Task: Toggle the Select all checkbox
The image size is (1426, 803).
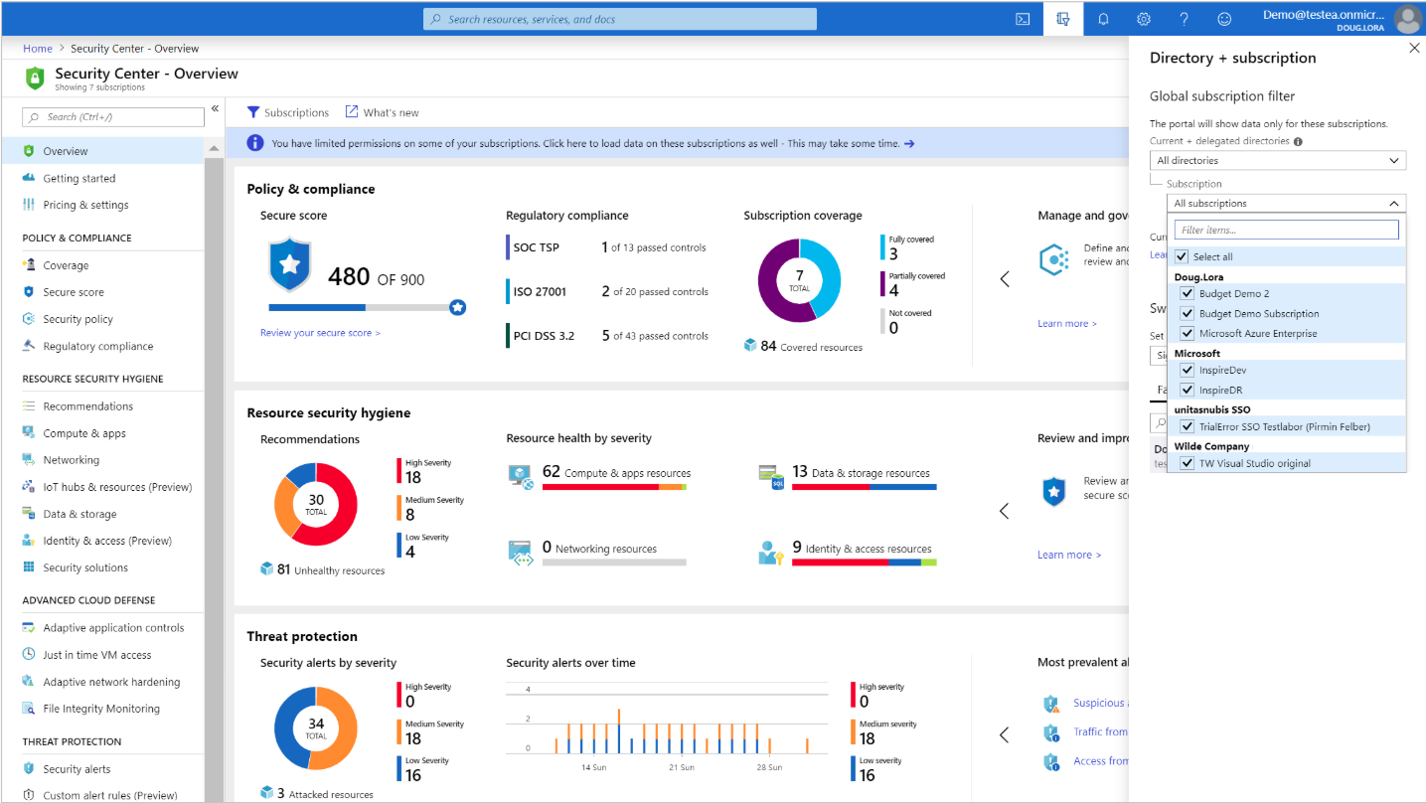Action: (x=1182, y=256)
